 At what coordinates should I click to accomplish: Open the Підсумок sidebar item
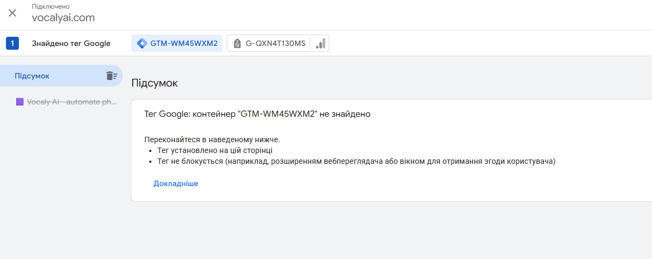coord(61,76)
